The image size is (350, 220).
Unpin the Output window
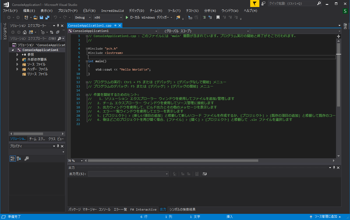tap(334, 167)
